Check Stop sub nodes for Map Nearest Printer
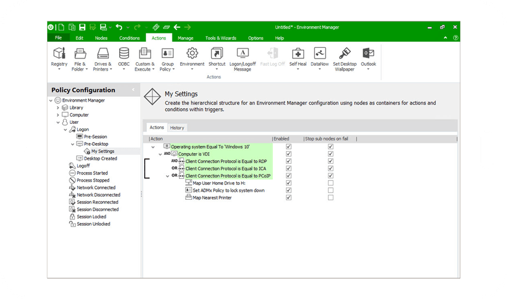This screenshot has width=507, height=299. tap(330, 198)
